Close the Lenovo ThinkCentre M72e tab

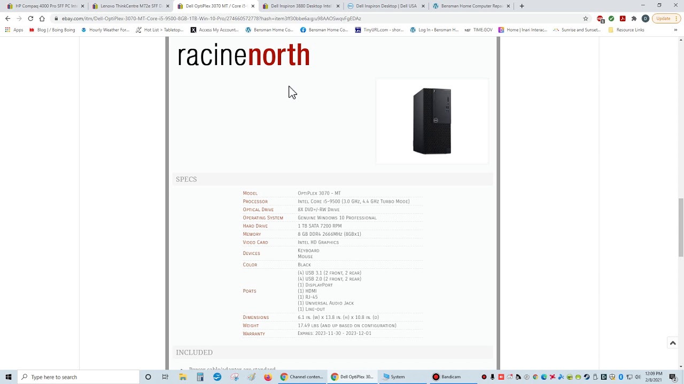point(168,6)
